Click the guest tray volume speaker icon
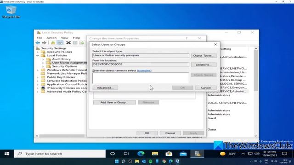 coord(257,154)
